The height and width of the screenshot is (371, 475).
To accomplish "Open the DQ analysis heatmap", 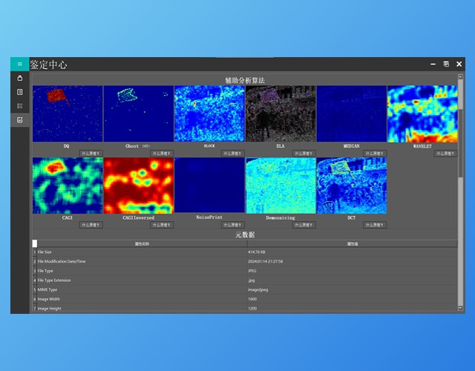I will click(x=67, y=114).
